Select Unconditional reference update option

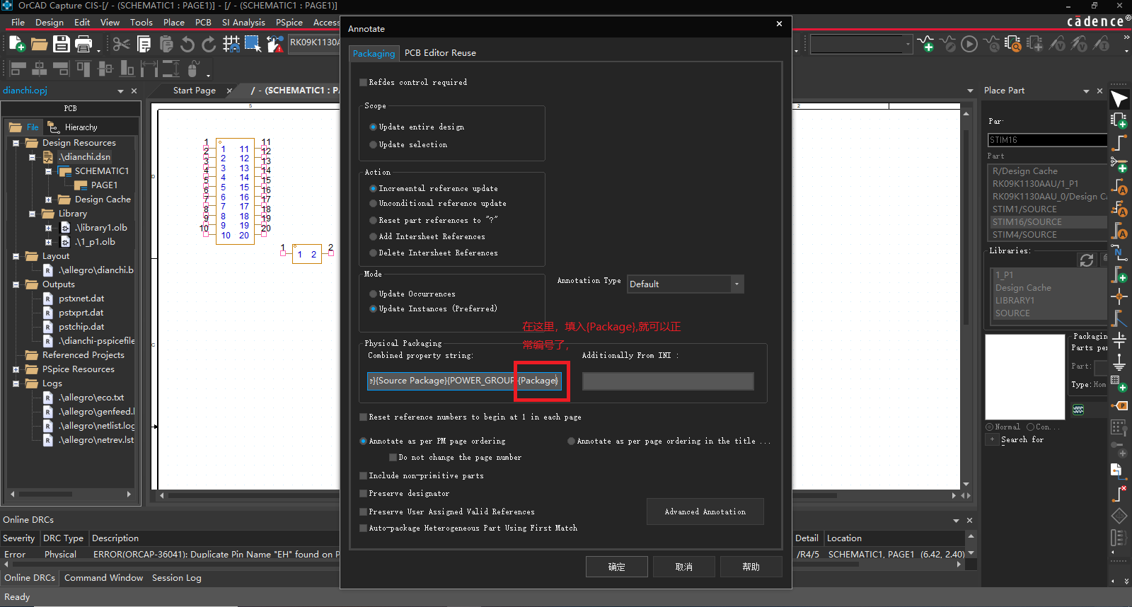[373, 203]
